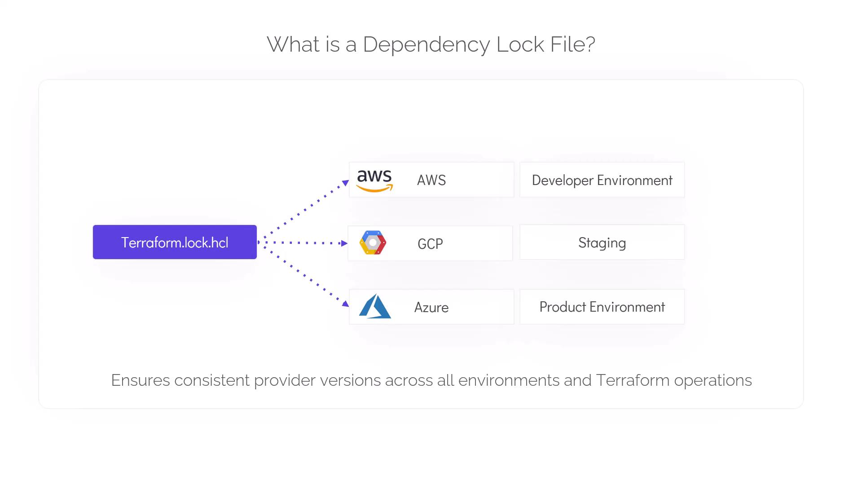Click the GCP hexagon logo
862x485 pixels.
point(373,243)
